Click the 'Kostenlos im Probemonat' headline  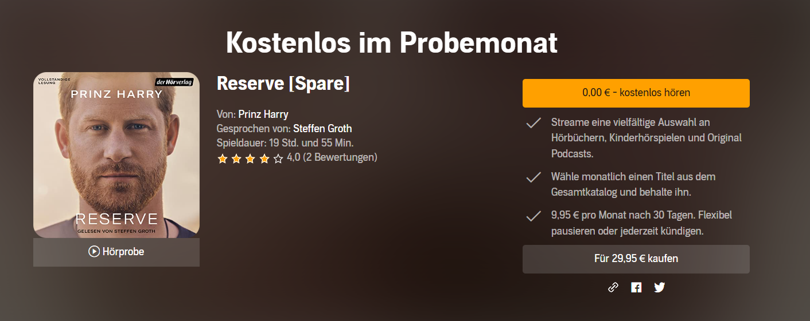click(392, 43)
